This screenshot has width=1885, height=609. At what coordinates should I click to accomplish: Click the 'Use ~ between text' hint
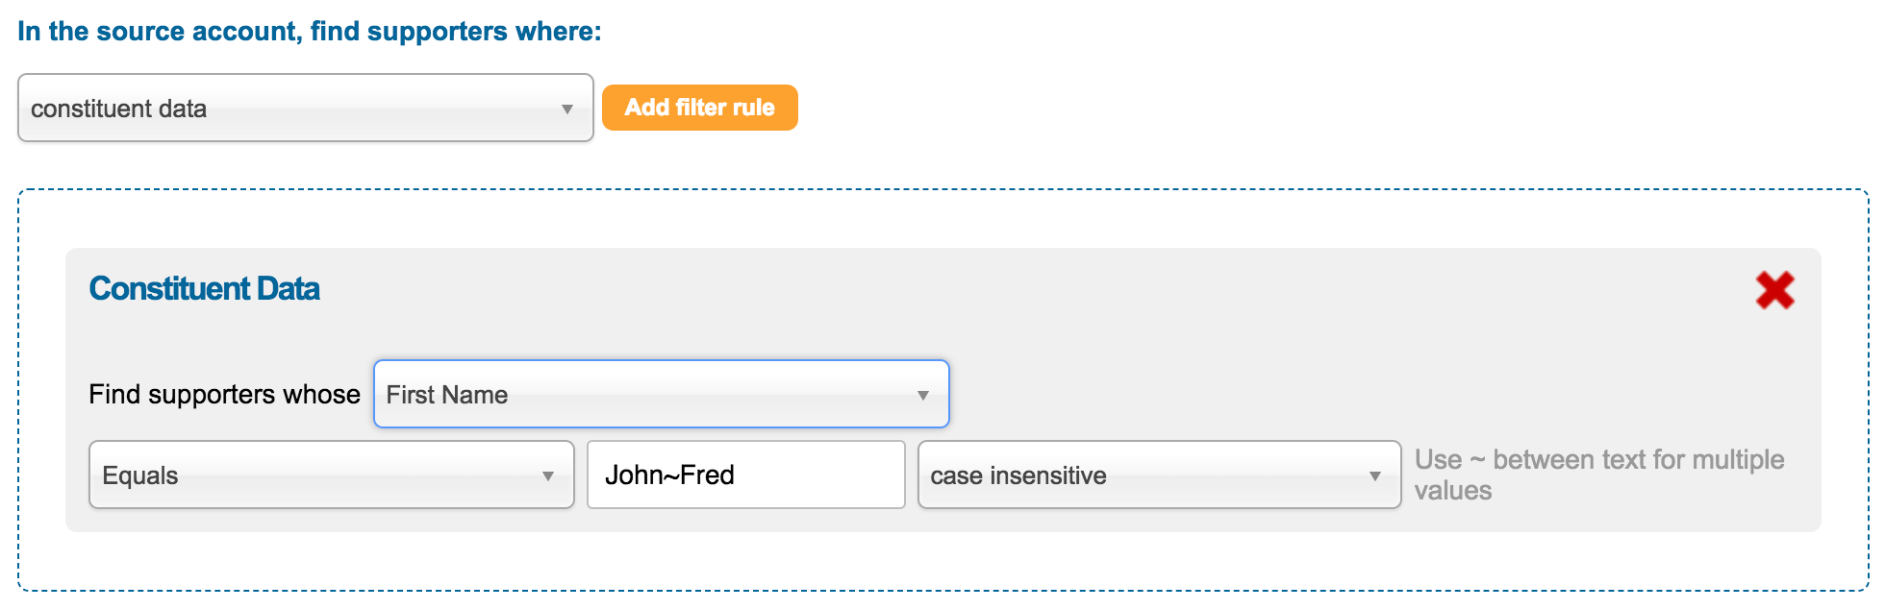[x=1598, y=460]
